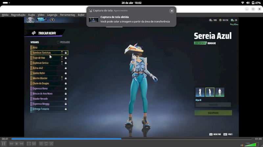The height and width of the screenshot is (147, 263).
Task: Click the OCULTAR hide interface button
Action: (x=215, y=134)
